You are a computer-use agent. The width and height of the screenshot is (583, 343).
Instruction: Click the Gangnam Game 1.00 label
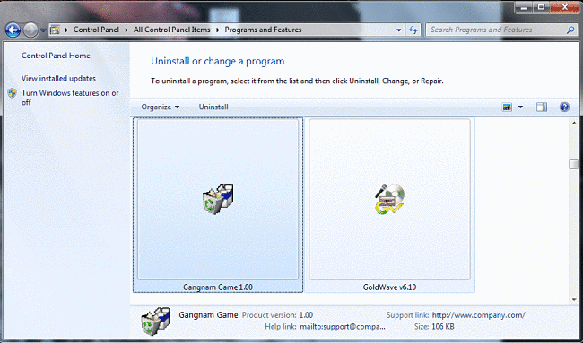pyautogui.click(x=218, y=287)
